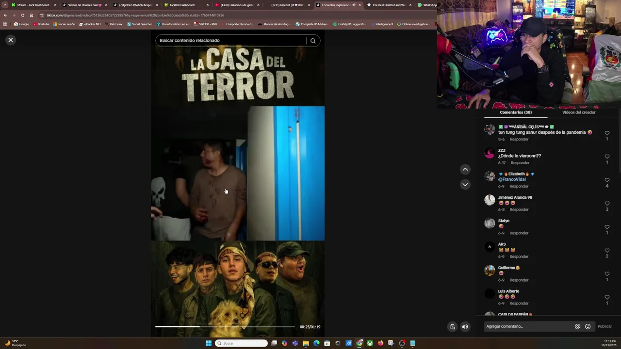
Task: Switch to the Discord browser tab
Action: point(287,5)
